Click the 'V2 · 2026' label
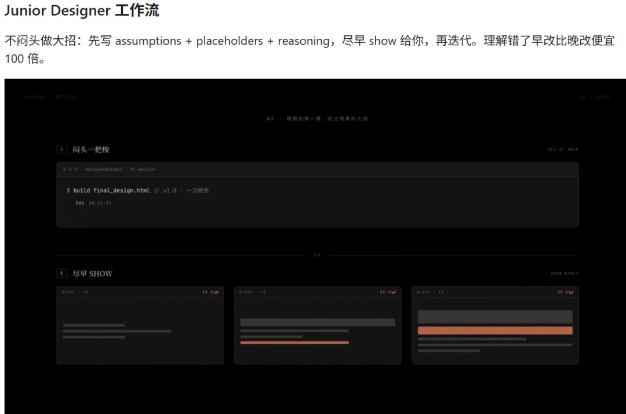Screen dimensions: 626x414 (595, 97)
